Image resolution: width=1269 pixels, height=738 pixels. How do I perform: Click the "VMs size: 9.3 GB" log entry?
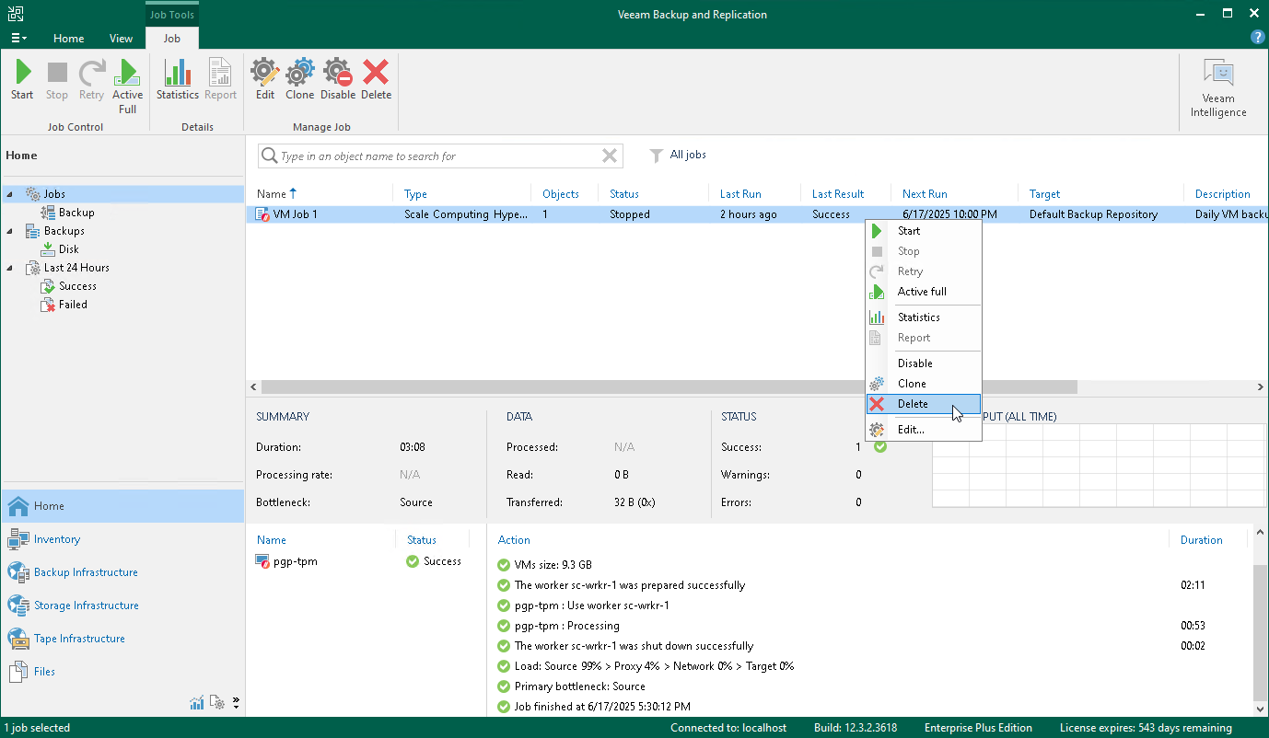553,565
